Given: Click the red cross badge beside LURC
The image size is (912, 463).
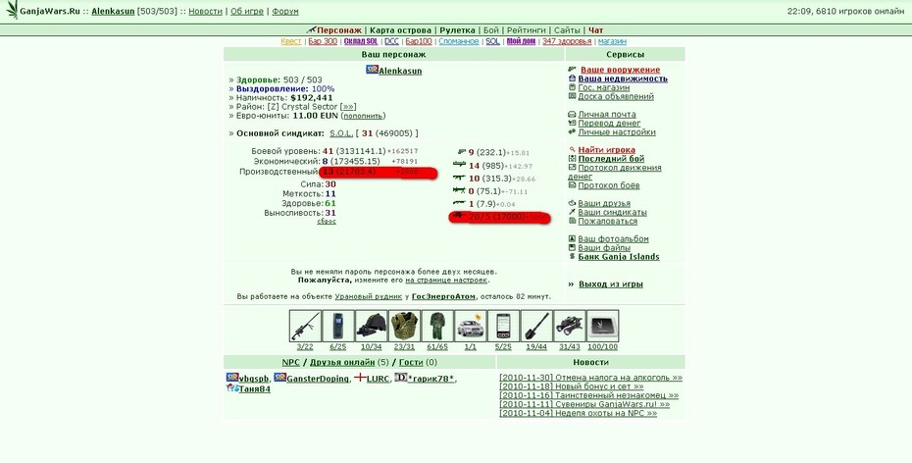Looking at the screenshot, I should coord(360,378).
